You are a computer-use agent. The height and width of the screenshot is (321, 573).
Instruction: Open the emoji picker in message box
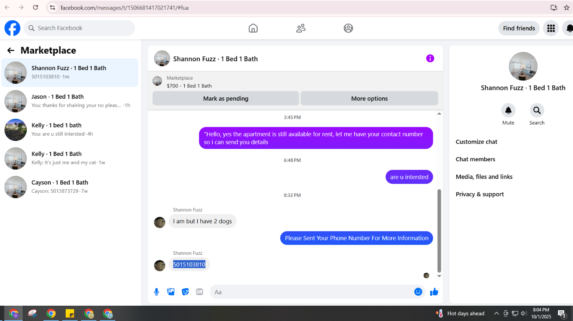(x=418, y=292)
